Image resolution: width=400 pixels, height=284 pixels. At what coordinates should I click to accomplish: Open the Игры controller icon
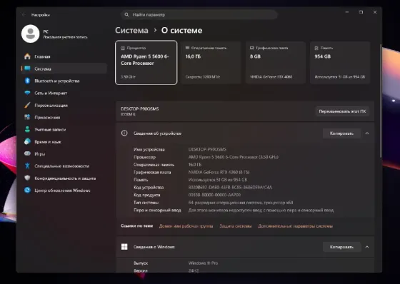(27, 153)
